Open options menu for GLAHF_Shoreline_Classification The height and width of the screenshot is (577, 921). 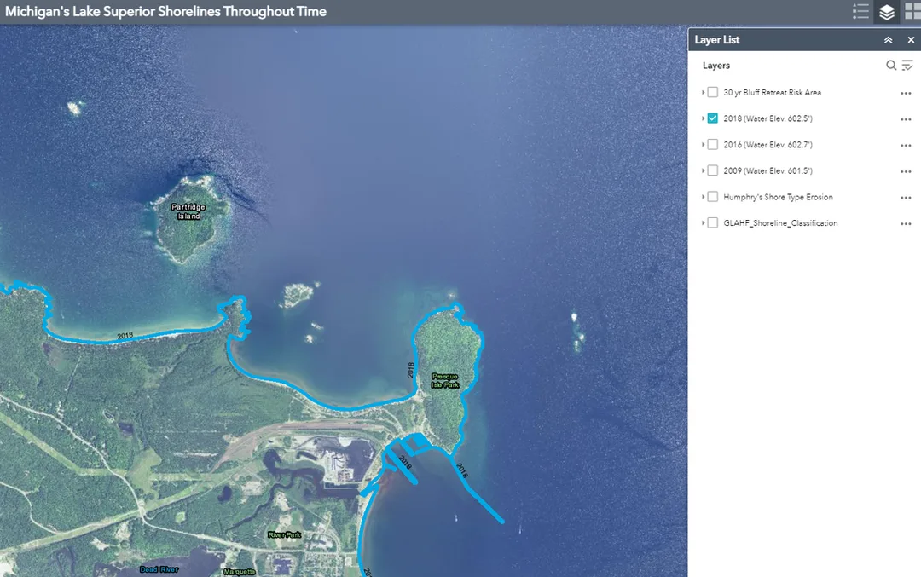(x=906, y=223)
